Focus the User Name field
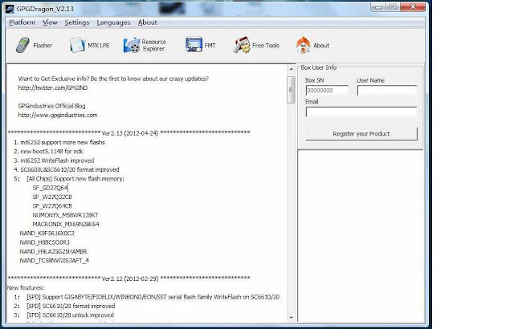The height and width of the screenshot is (329, 514). pyautogui.click(x=387, y=91)
